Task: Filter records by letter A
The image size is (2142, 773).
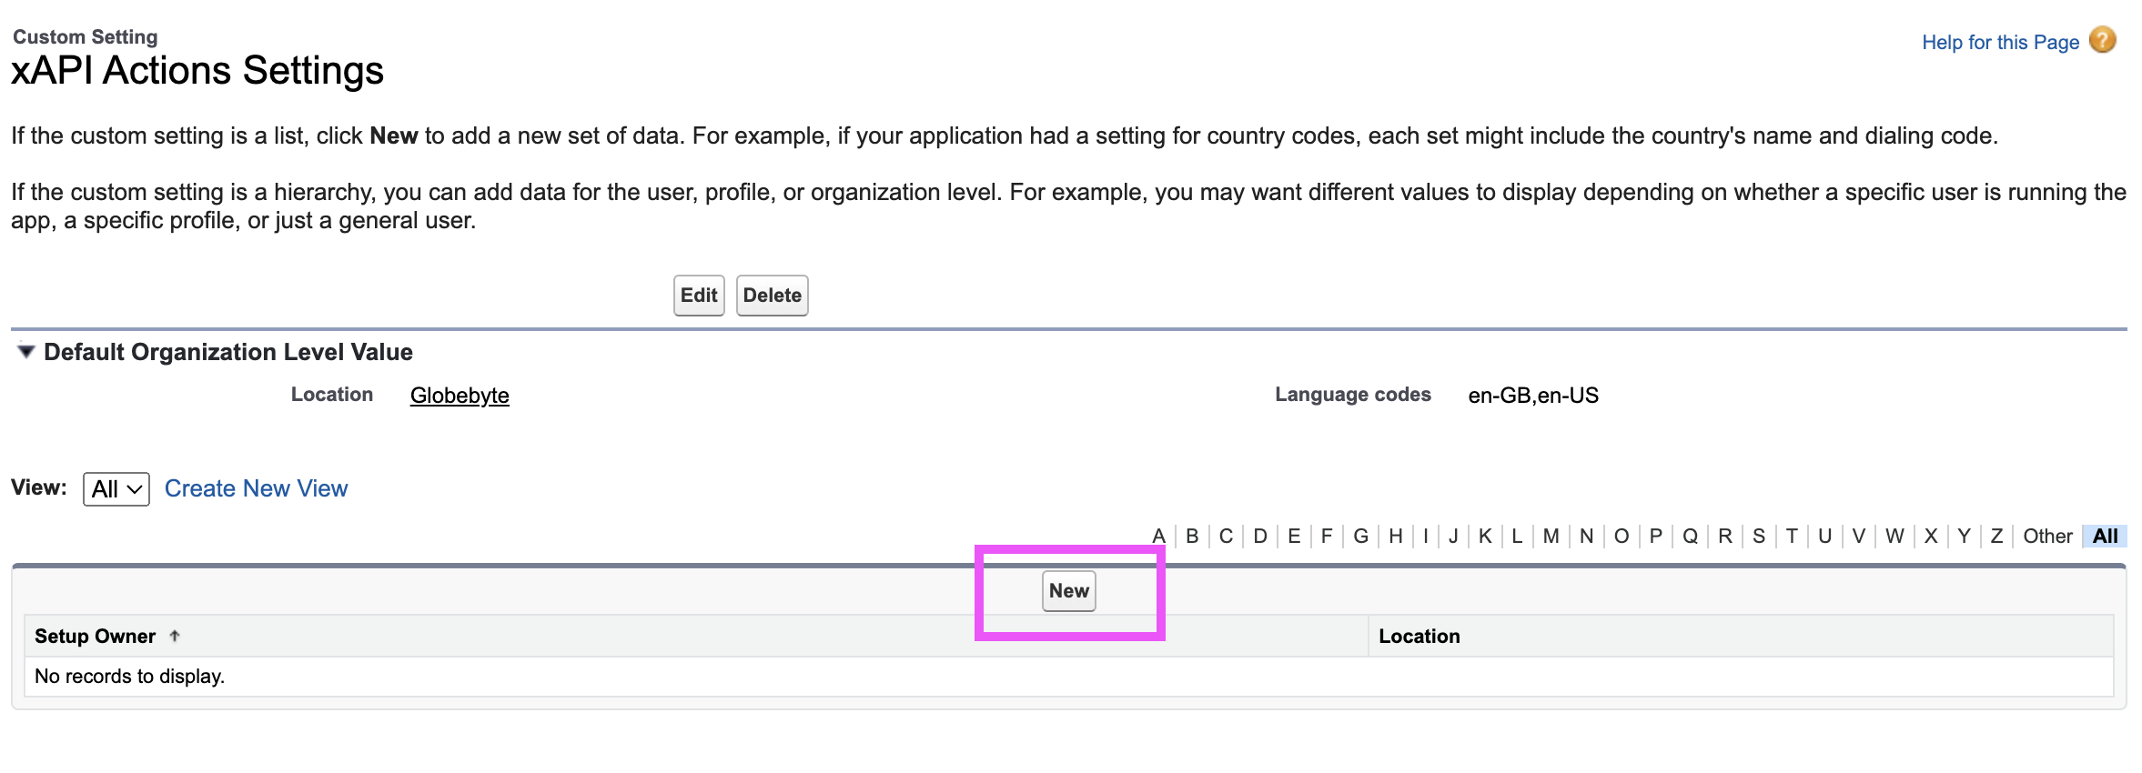Action: 1158,537
